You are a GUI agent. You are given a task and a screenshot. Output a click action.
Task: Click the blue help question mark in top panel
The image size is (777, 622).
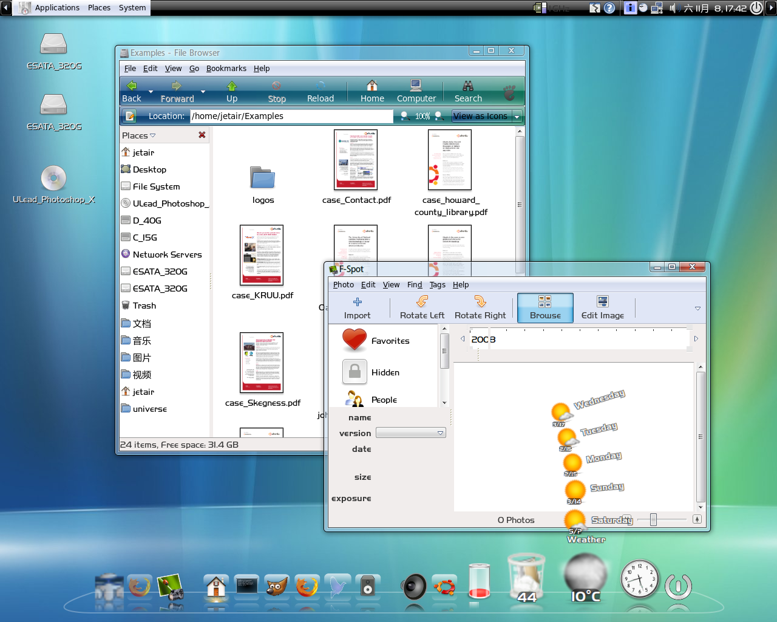[x=609, y=8]
